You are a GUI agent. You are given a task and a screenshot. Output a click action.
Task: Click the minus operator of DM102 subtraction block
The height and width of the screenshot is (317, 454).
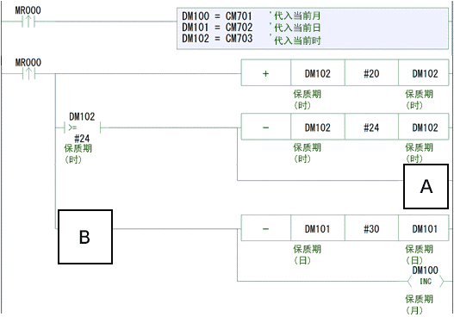(265, 127)
